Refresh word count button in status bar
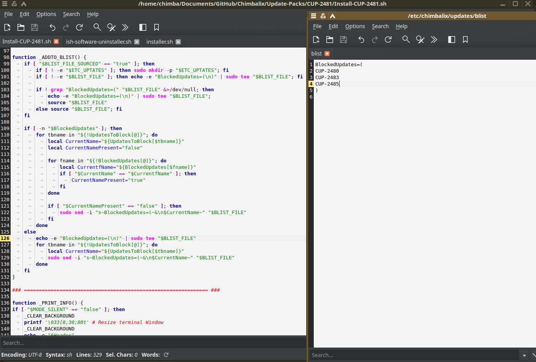 click(x=166, y=355)
